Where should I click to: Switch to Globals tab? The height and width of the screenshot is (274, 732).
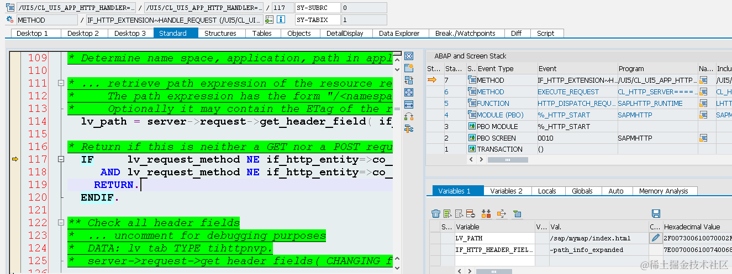pos(582,191)
